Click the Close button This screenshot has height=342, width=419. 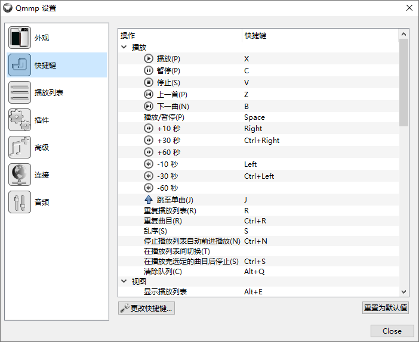(392, 331)
